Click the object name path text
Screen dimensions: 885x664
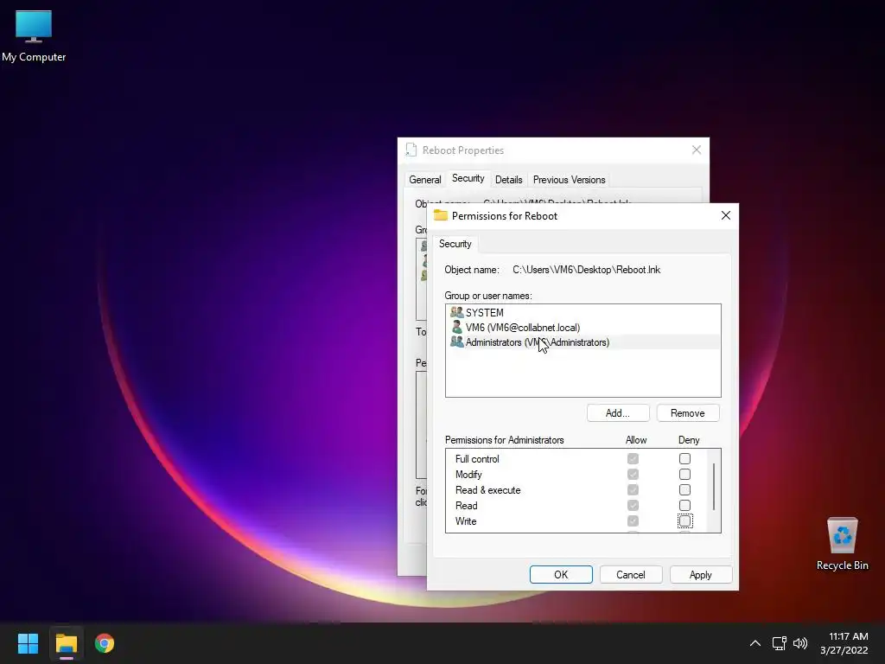587,270
